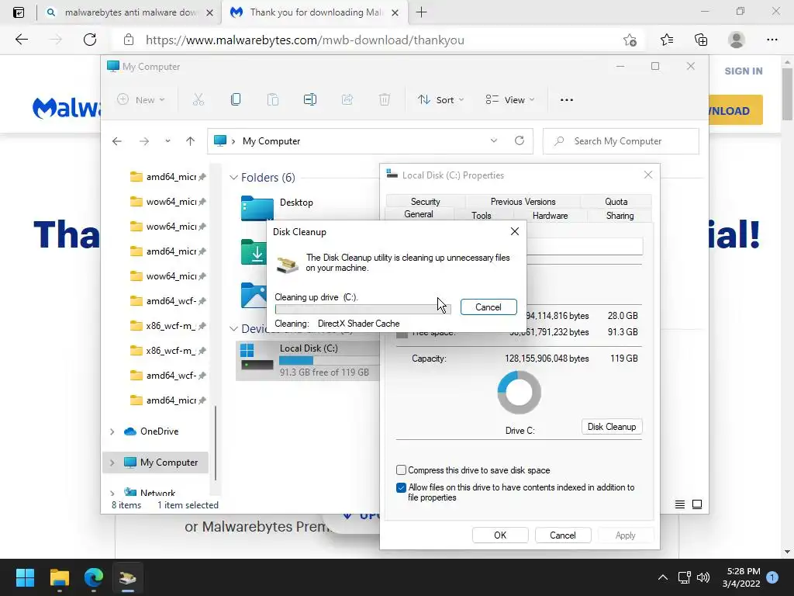Click the Disk Cleanup taskbar icon

click(x=128, y=577)
